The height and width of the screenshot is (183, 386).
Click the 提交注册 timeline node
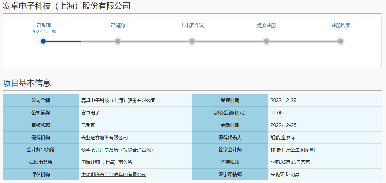(267, 41)
